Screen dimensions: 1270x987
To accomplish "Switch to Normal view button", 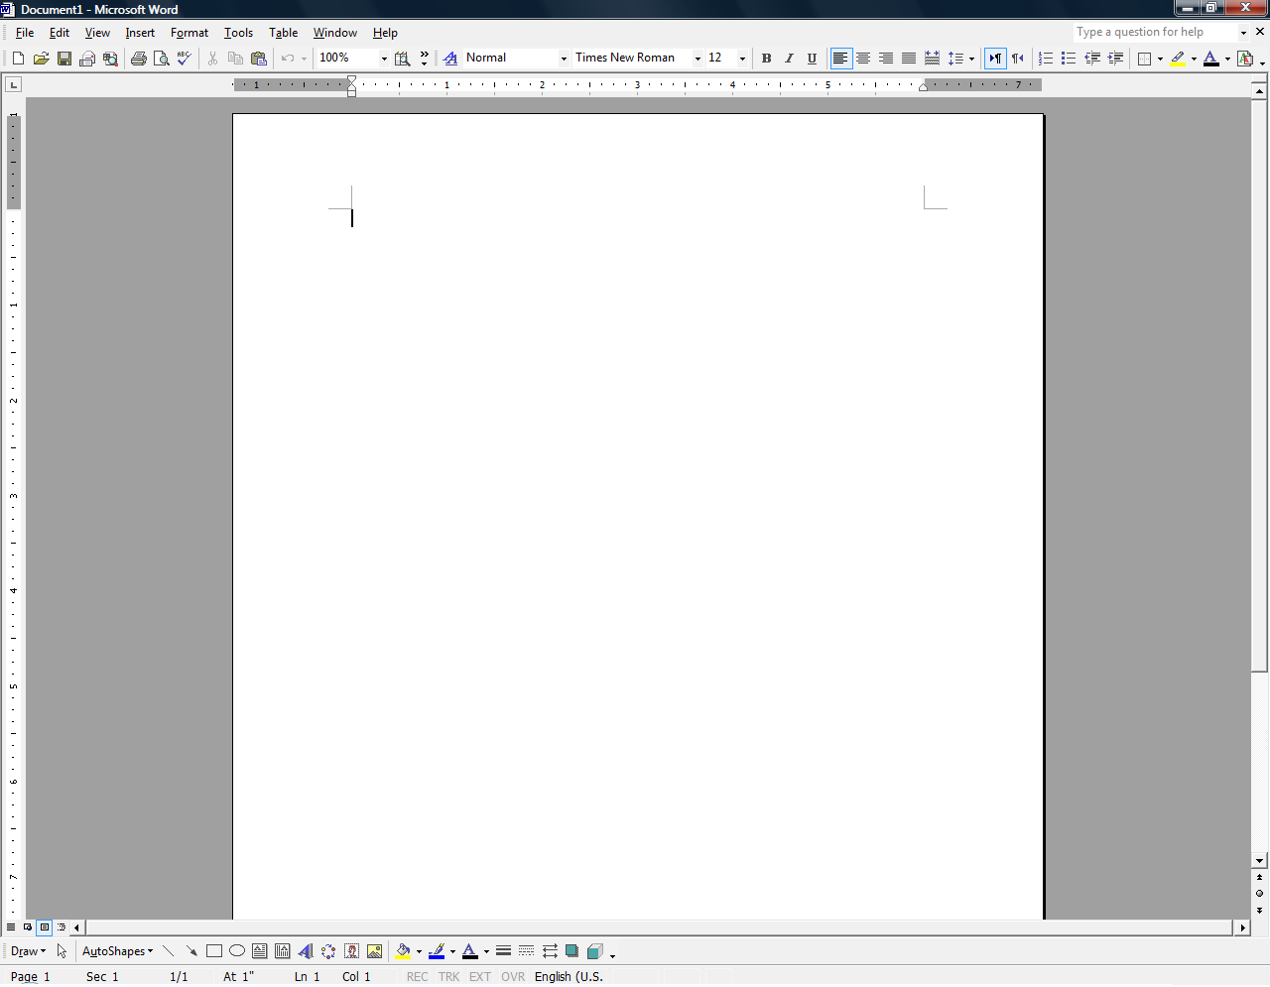I will pyautogui.click(x=11, y=927).
